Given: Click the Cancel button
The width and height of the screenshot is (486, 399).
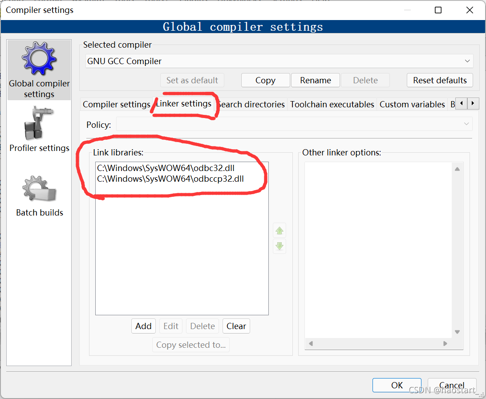Looking at the screenshot, I should click(x=452, y=385).
